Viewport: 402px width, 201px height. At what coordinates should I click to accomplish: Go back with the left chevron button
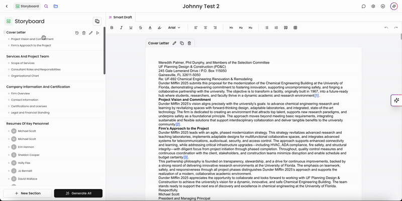(x=7, y=6)
